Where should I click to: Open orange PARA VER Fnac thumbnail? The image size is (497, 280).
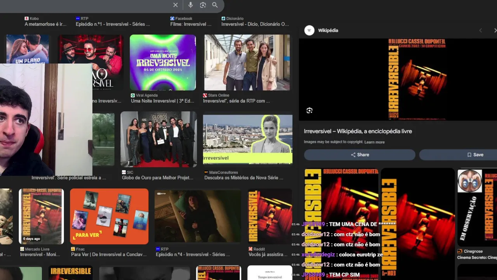coord(109,216)
